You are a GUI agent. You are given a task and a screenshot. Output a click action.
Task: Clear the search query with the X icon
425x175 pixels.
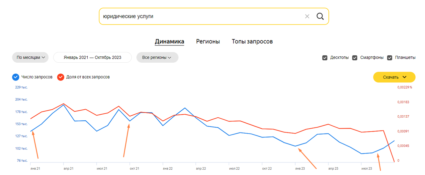click(307, 16)
